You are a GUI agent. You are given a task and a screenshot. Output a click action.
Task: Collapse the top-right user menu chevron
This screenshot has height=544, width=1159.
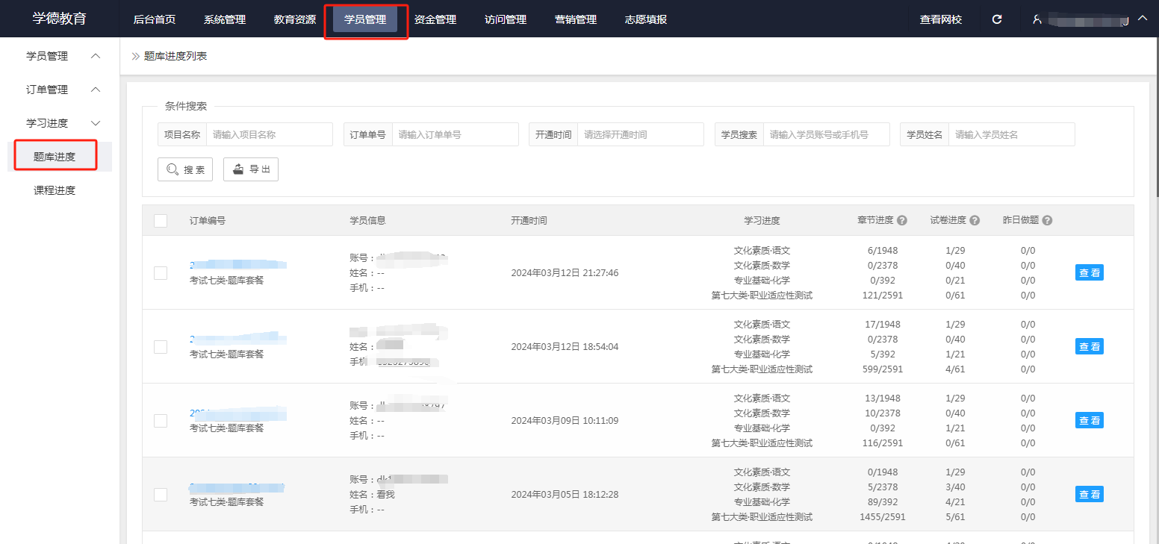point(1142,19)
